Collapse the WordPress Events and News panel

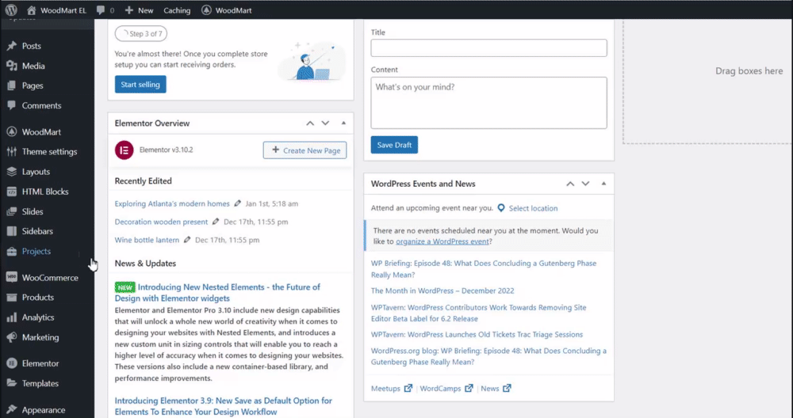tap(603, 184)
